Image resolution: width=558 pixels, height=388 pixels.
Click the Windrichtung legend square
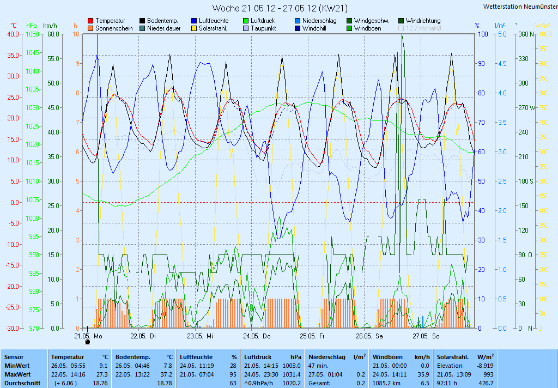401,21
